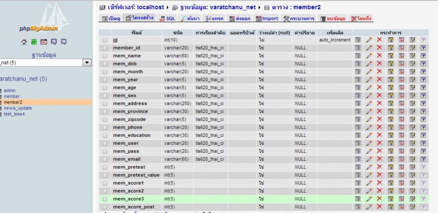
Task: Add unique index to mem_dob field
Action: pyautogui.click(x=402, y=64)
